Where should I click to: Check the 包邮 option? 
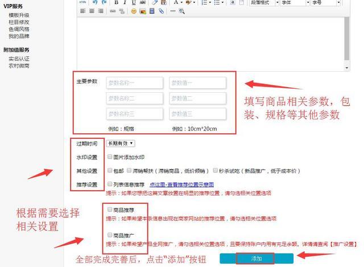(x=110, y=171)
